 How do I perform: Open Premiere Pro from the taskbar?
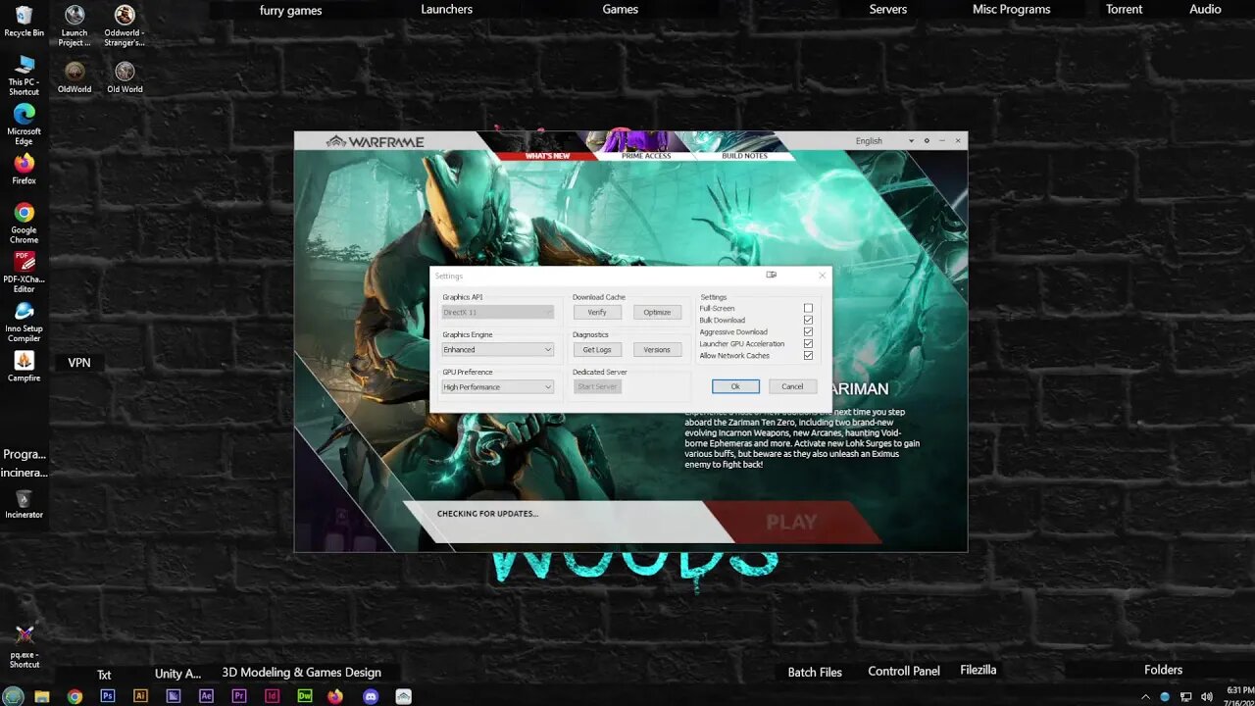click(x=239, y=696)
